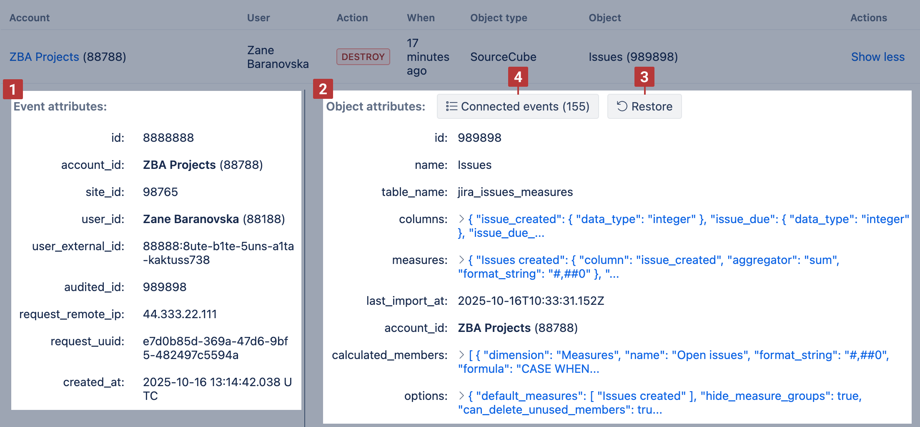Viewport: 920px width, 427px height.
Task: Open Connected events (155) list
Action: pyautogui.click(x=518, y=106)
